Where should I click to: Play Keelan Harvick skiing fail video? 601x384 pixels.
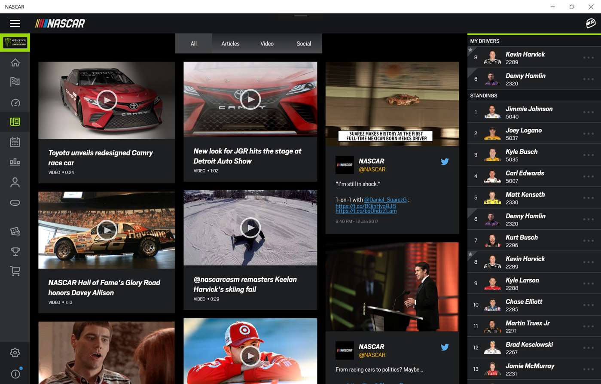[250, 228]
